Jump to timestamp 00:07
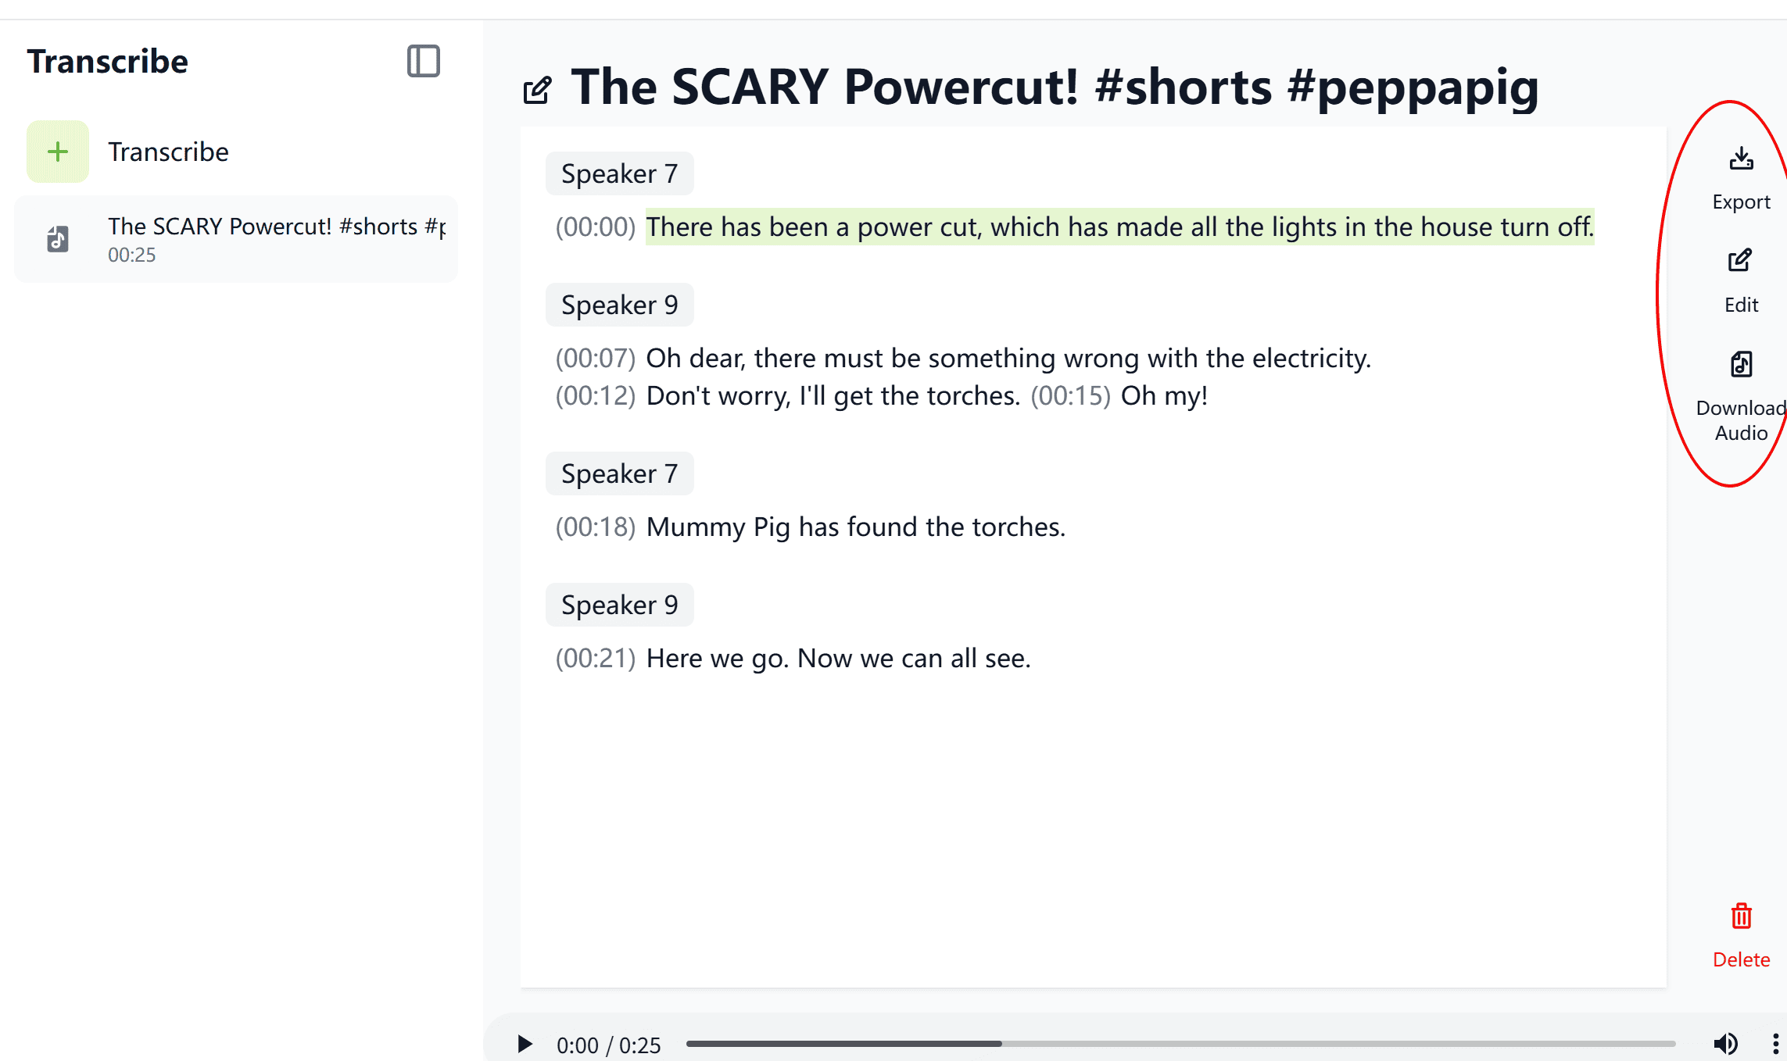The width and height of the screenshot is (1787, 1061). [x=595, y=359]
